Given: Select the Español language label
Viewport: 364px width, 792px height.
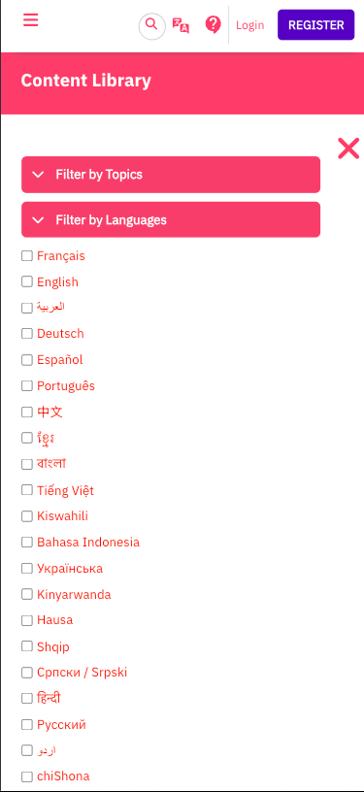Looking at the screenshot, I should click(x=59, y=360).
